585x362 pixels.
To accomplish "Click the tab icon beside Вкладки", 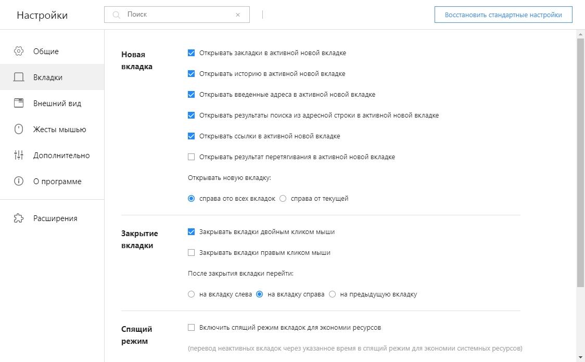I will click(19, 77).
